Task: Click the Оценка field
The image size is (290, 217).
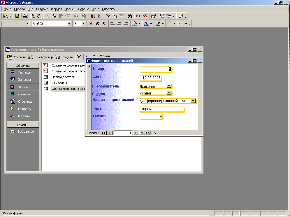Action: pyautogui.click(x=151, y=116)
